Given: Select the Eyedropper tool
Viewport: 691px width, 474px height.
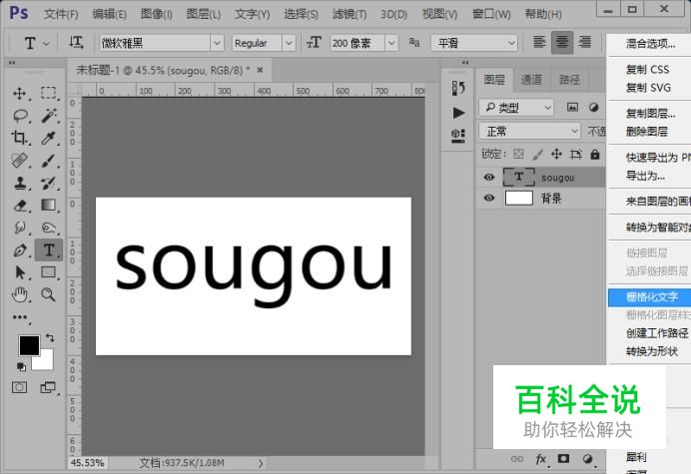Looking at the screenshot, I should click(x=48, y=138).
